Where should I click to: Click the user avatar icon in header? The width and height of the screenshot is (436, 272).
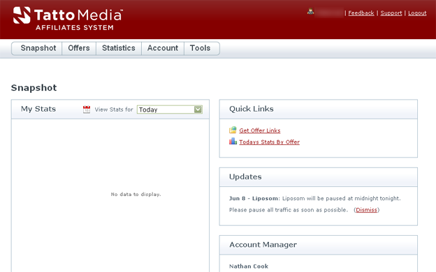click(311, 12)
